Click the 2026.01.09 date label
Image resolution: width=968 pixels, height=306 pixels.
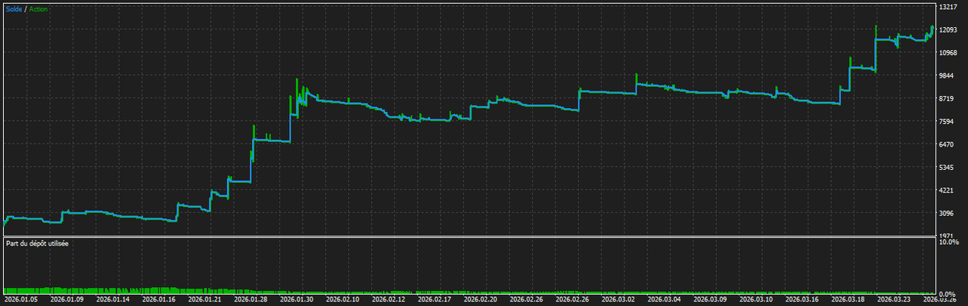(x=66, y=301)
